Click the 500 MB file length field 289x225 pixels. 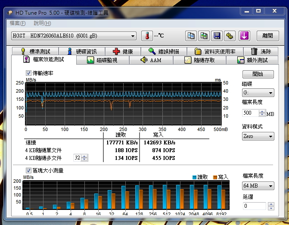click(x=250, y=113)
